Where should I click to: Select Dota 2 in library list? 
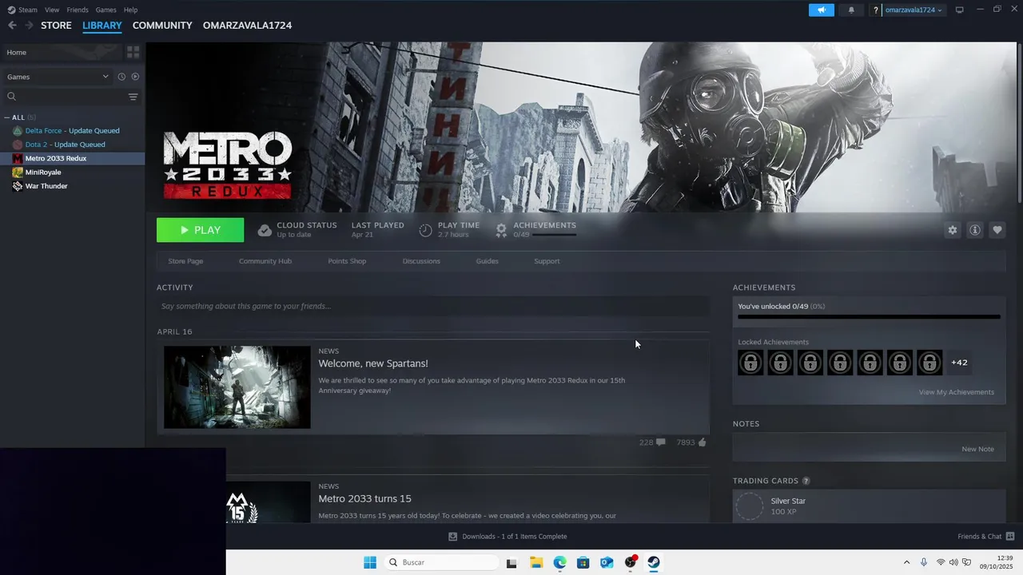(65, 145)
